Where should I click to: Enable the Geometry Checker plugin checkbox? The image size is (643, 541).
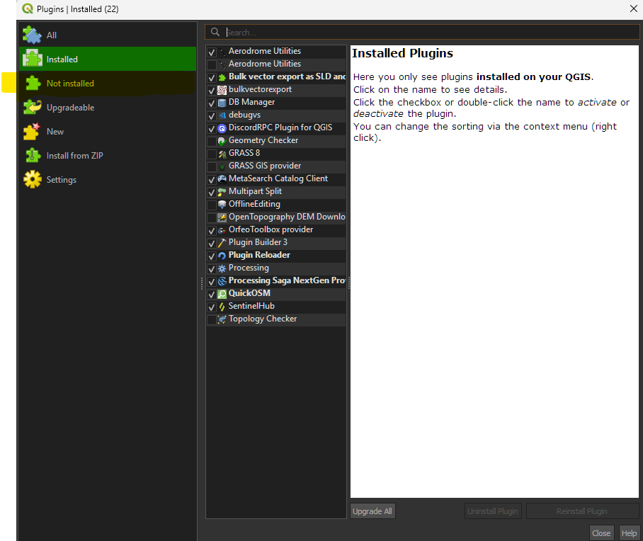212,141
